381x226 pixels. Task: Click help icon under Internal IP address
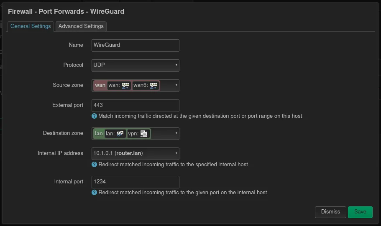tap(94, 165)
